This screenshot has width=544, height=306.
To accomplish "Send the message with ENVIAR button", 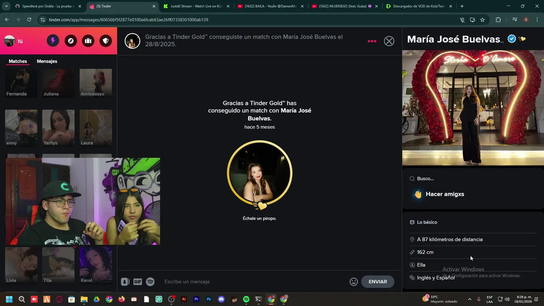I will click(377, 281).
